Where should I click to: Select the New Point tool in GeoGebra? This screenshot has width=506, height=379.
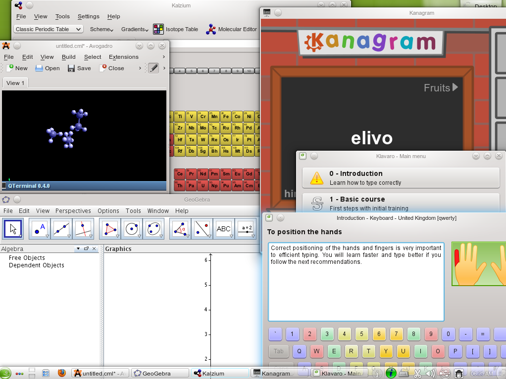point(40,229)
